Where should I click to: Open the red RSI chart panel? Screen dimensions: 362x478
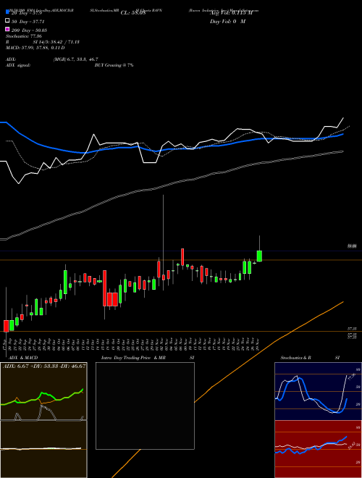click(x=318, y=449)
